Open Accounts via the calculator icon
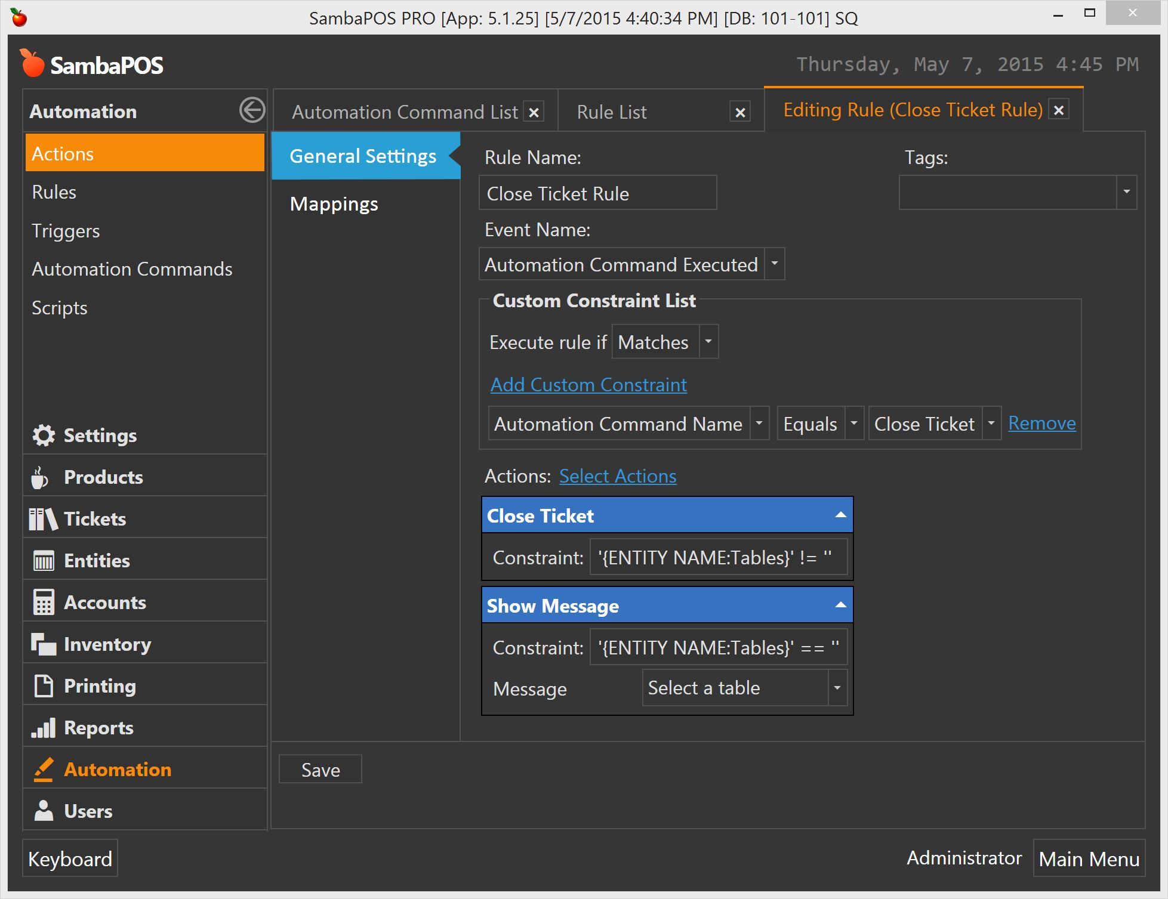Viewport: 1168px width, 899px height. [44, 603]
